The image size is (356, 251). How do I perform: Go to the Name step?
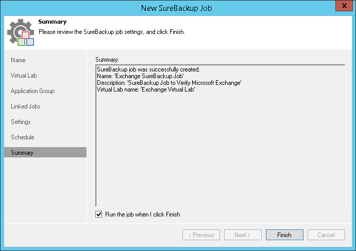(18, 60)
